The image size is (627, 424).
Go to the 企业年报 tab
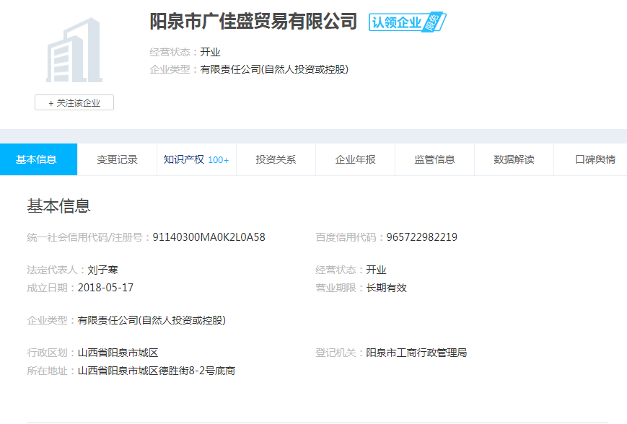(355, 159)
